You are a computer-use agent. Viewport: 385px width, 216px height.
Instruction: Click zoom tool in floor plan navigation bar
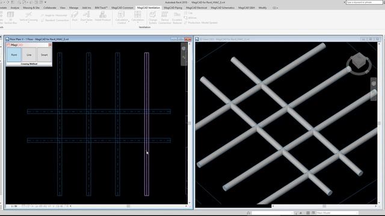point(183,58)
